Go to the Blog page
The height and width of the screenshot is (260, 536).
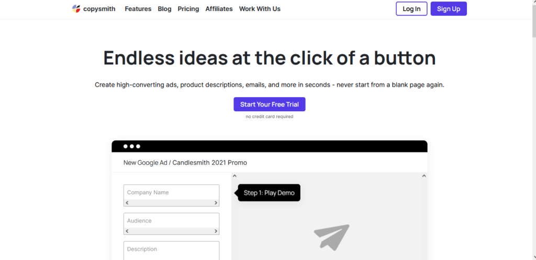point(164,9)
